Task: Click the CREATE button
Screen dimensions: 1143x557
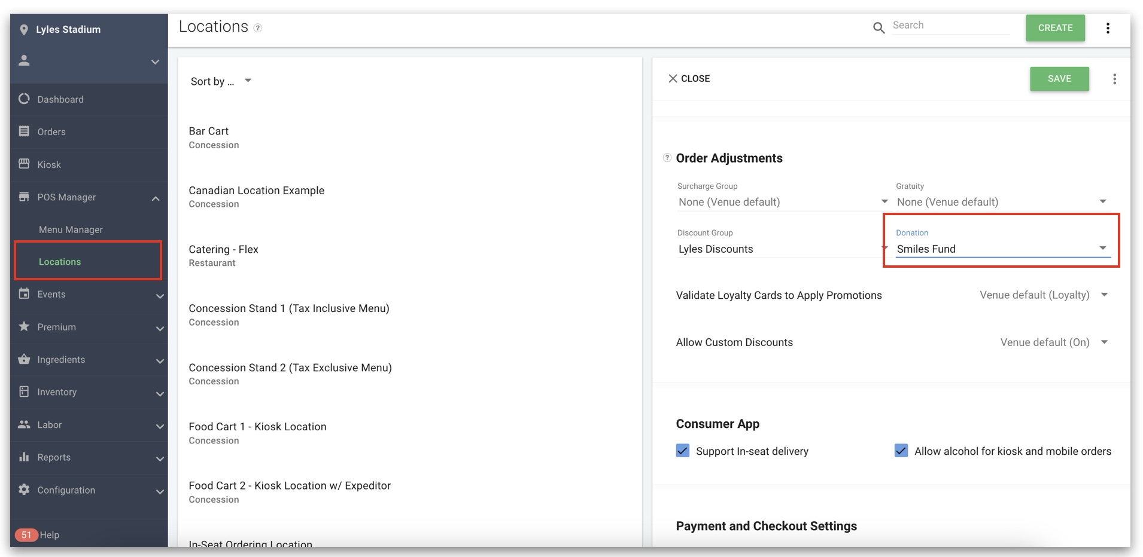Action: [x=1055, y=28]
